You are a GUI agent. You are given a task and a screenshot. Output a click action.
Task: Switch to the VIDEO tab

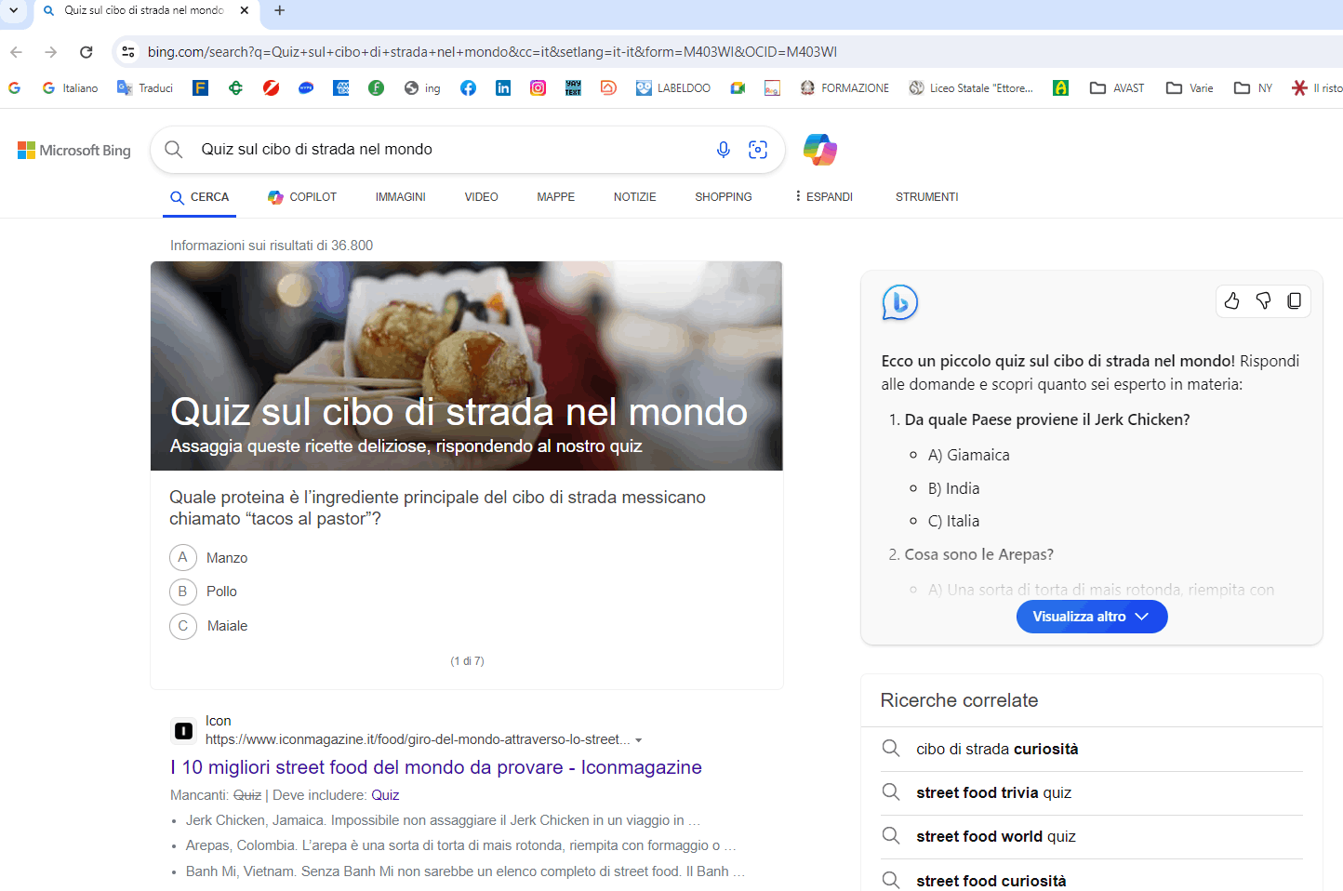tap(482, 197)
